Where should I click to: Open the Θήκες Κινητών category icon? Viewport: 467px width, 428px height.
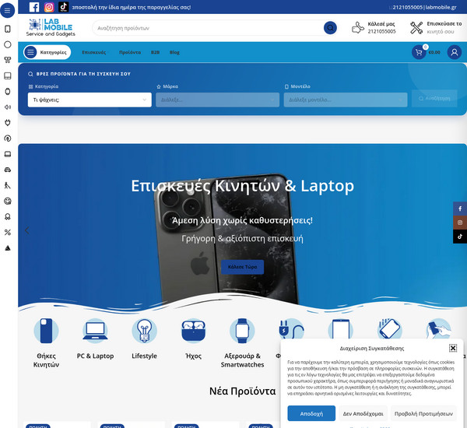(x=46, y=331)
